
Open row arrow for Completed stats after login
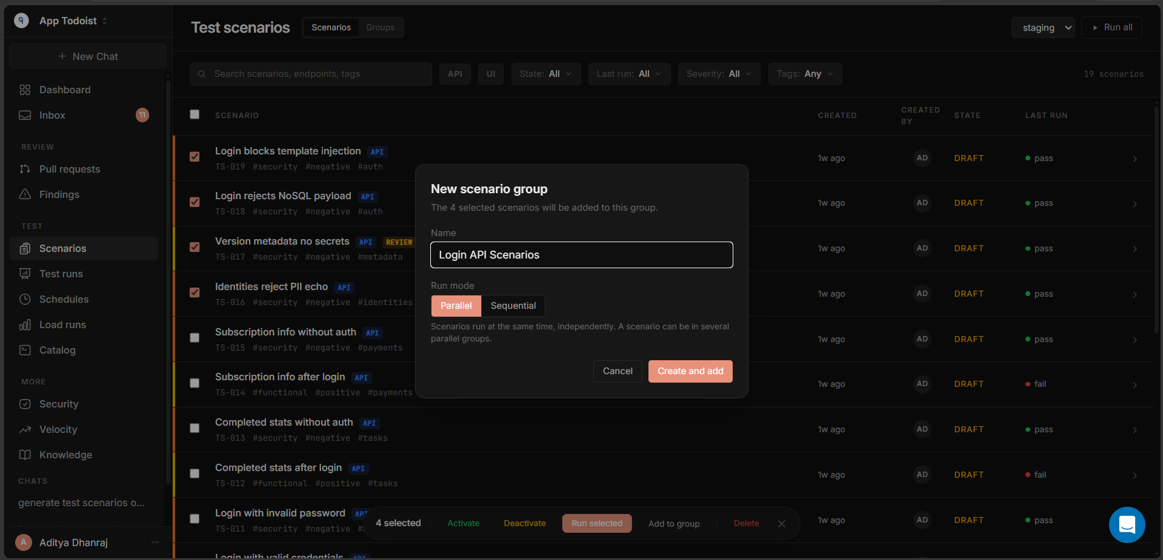pos(1135,475)
